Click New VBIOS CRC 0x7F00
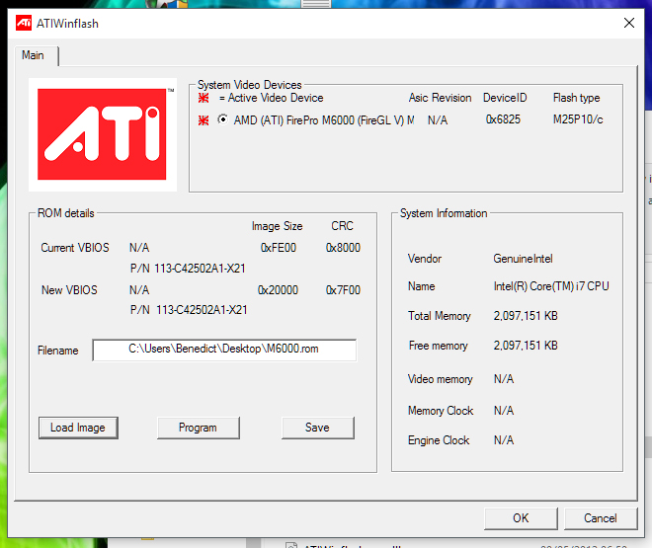This screenshot has height=548, width=652. pyautogui.click(x=343, y=290)
